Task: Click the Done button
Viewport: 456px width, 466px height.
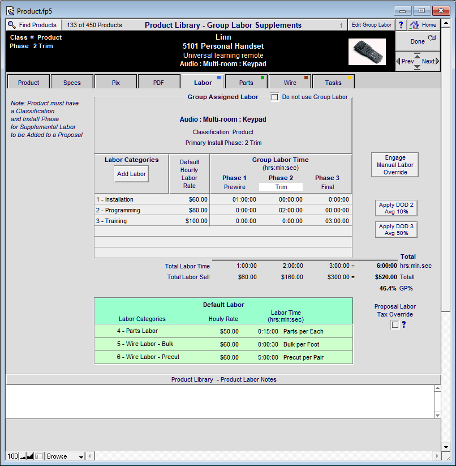Action: pos(418,41)
